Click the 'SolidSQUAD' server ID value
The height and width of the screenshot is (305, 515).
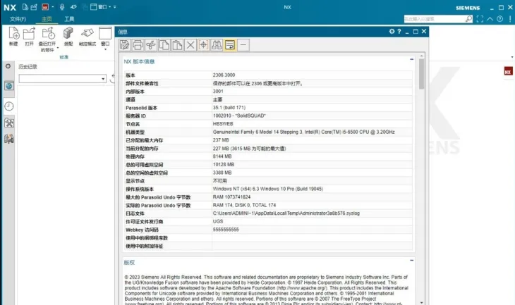click(239, 116)
